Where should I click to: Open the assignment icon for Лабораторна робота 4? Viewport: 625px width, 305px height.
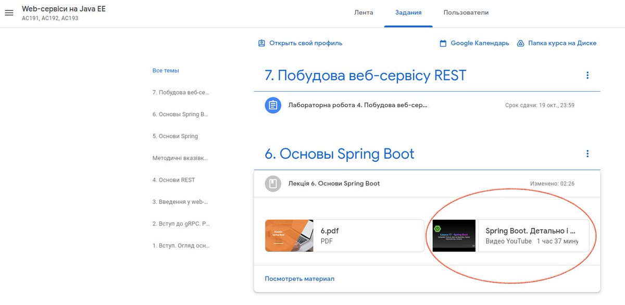coord(273,105)
